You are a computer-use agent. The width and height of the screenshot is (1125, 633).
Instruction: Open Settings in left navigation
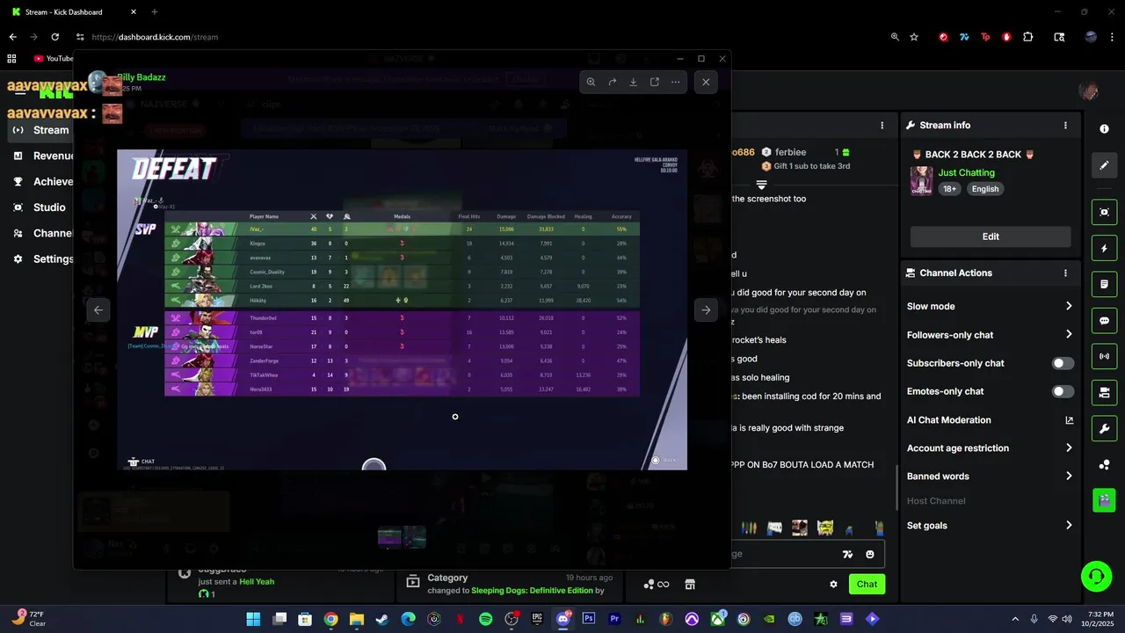[41, 259]
